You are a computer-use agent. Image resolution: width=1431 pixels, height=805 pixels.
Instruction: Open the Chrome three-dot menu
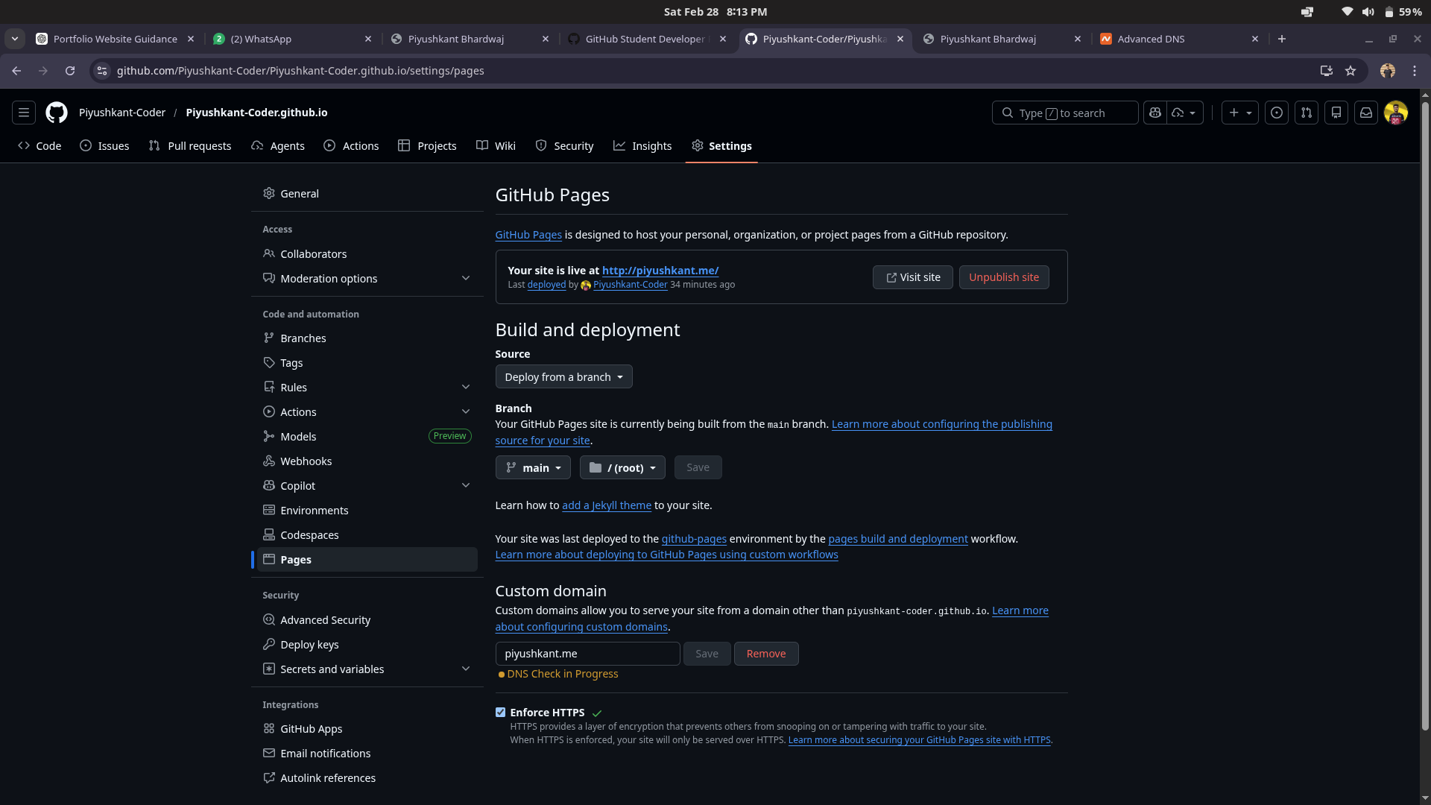point(1415,71)
